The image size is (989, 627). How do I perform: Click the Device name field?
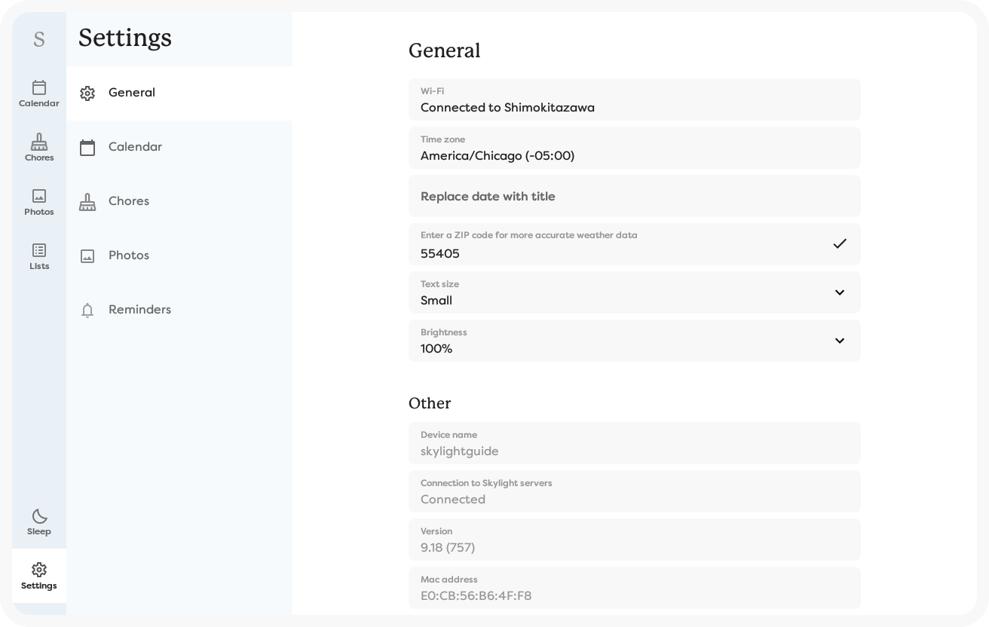[634, 443]
